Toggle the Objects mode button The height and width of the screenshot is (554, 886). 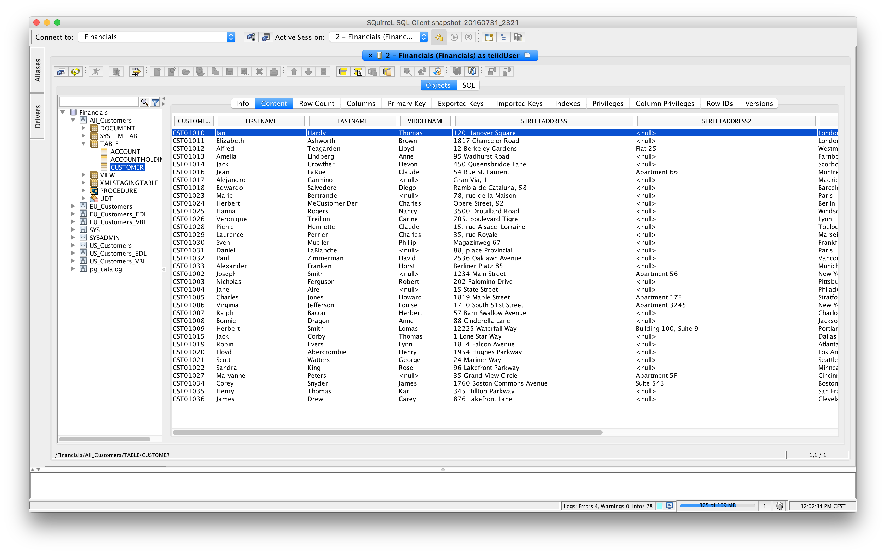[x=438, y=85]
